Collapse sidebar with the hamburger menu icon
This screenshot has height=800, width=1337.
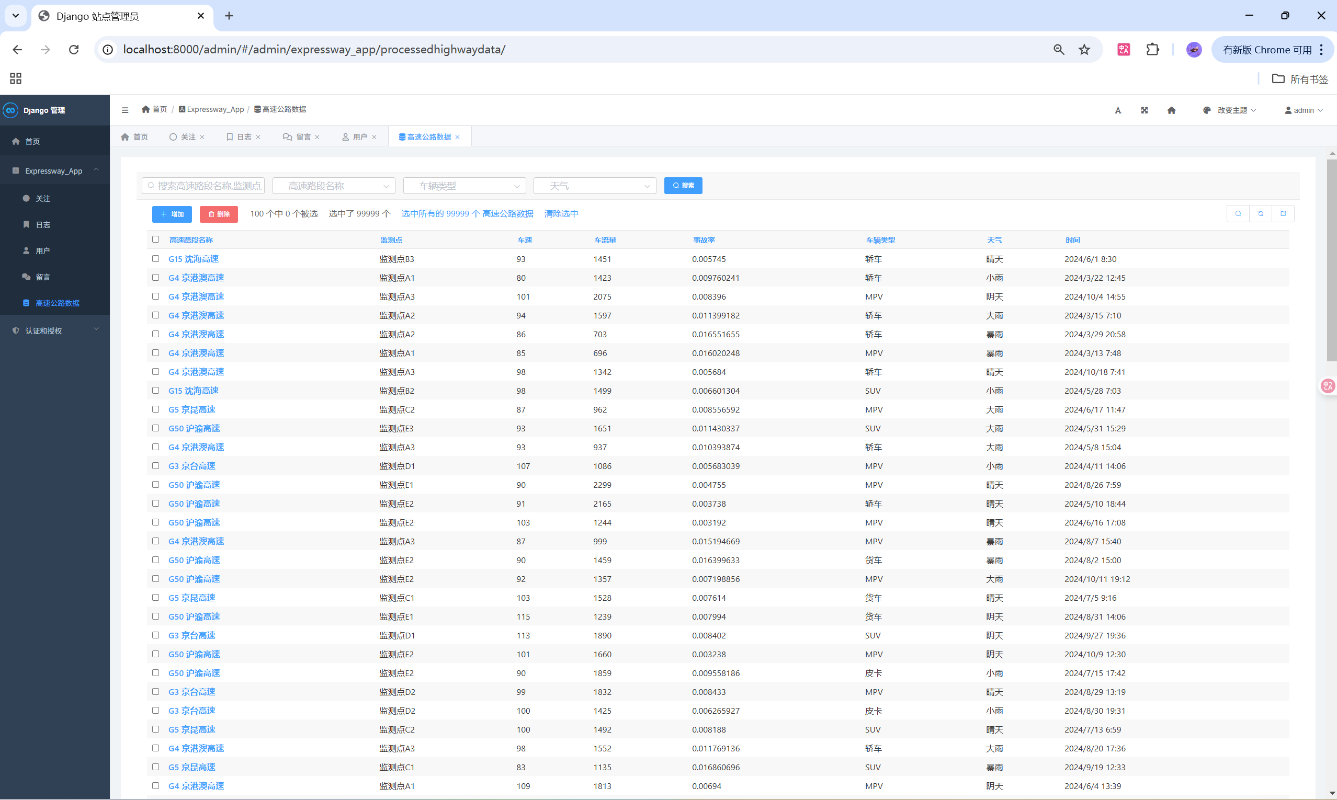(x=125, y=110)
